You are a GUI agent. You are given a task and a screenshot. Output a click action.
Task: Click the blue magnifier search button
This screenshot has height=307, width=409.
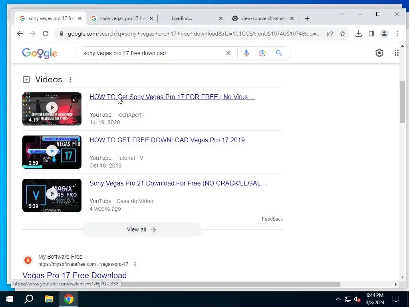point(279,53)
